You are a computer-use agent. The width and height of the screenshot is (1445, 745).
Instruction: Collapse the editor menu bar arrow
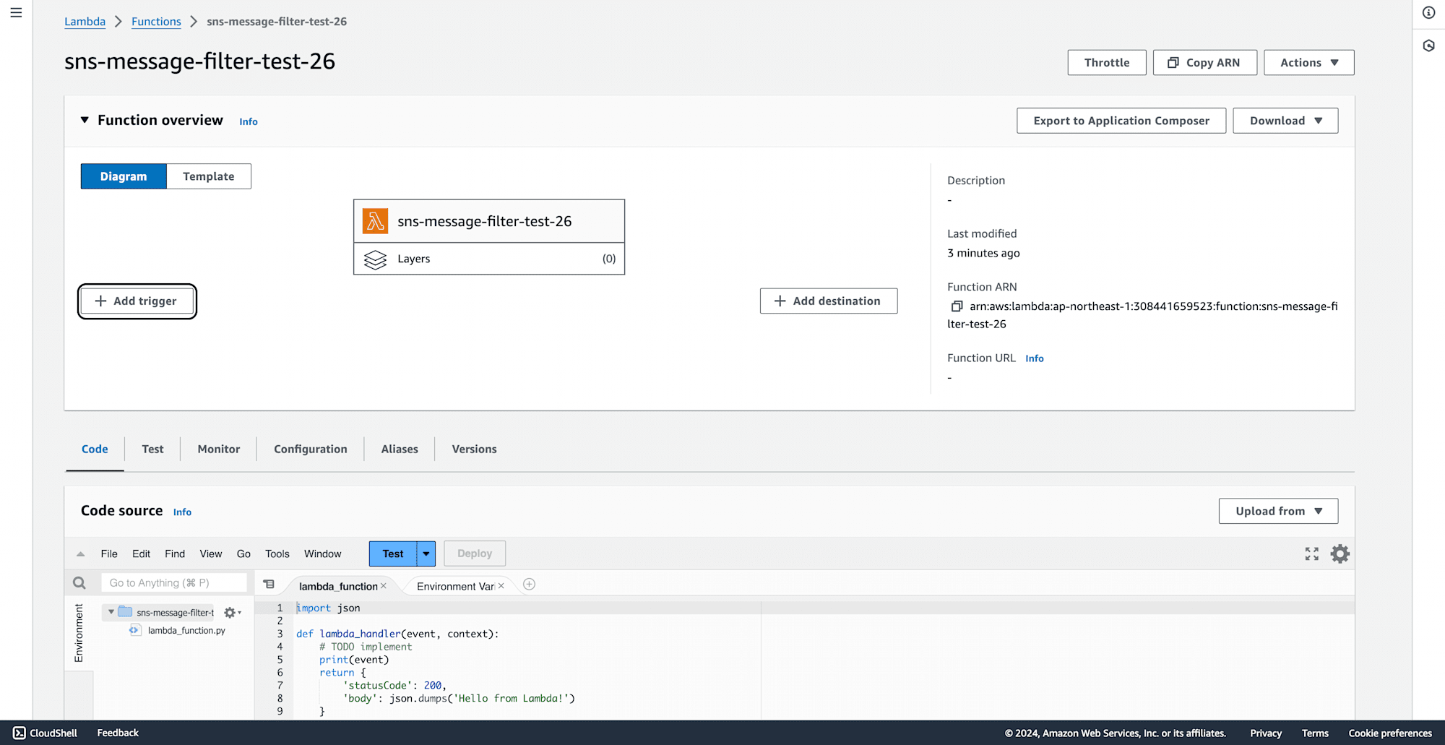[80, 554]
